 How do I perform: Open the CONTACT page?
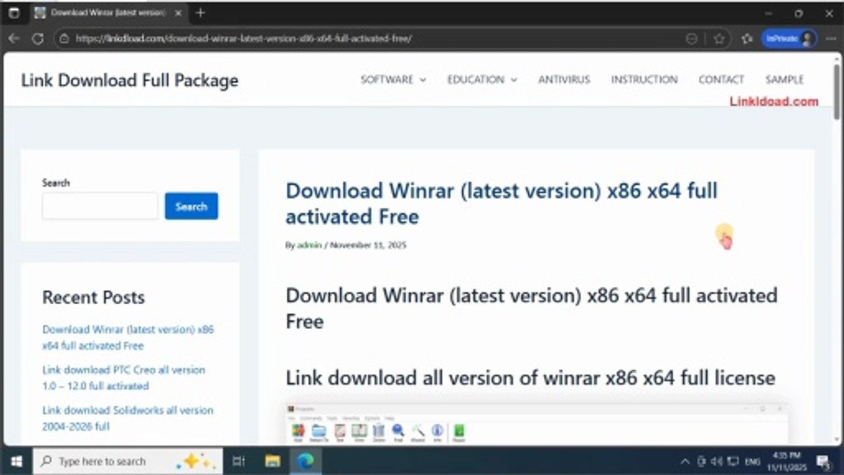721,79
